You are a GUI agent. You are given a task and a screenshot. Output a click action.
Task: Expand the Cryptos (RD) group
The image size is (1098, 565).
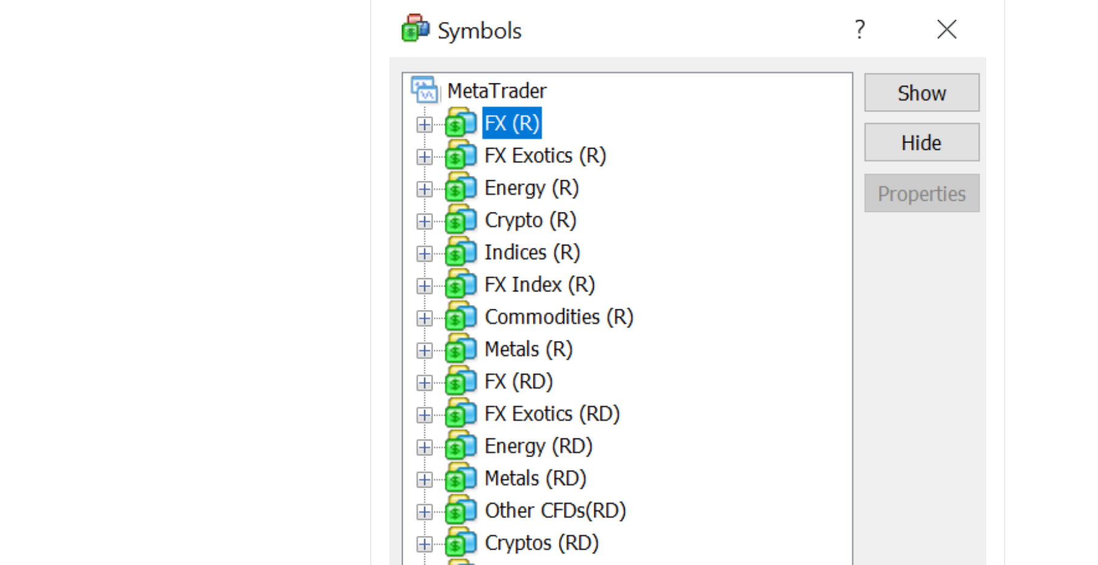425,544
